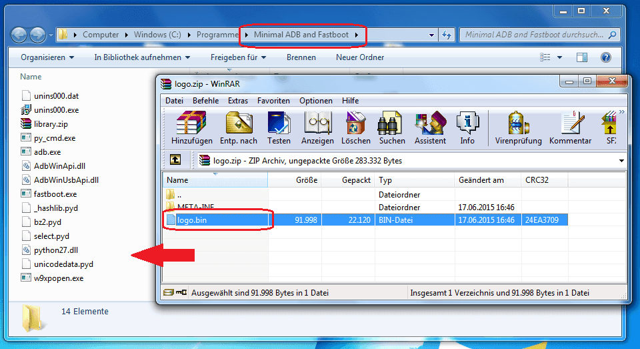640x349 pixels.
Task: Open WinRAR path bar dropdown arrow
Action: (x=621, y=161)
